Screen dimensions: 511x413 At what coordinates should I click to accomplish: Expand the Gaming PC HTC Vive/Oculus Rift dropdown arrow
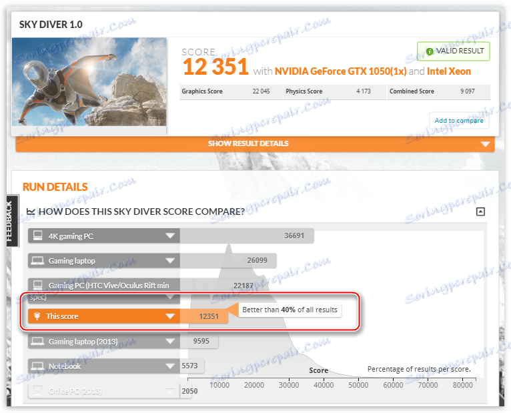tap(170, 297)
